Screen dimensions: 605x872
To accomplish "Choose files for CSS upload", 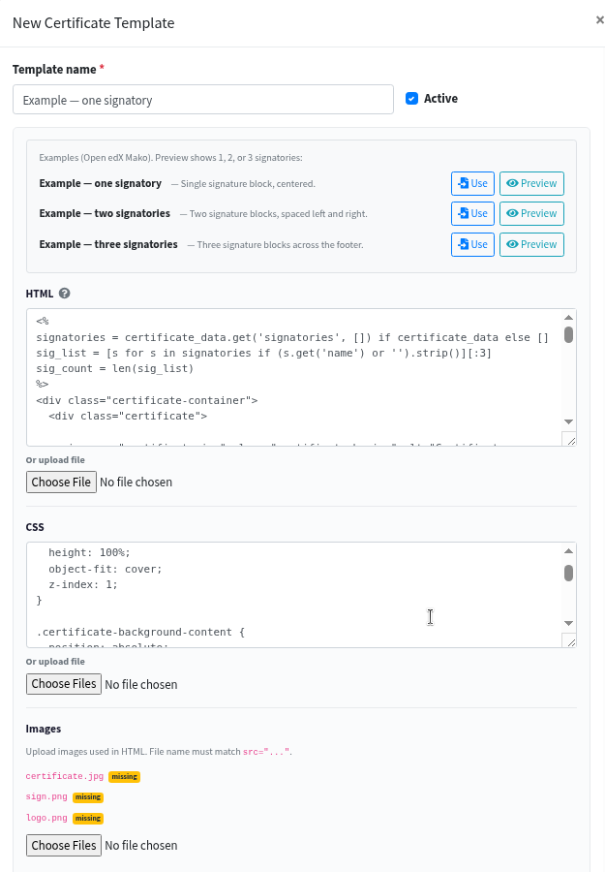I will coord(64,684).
